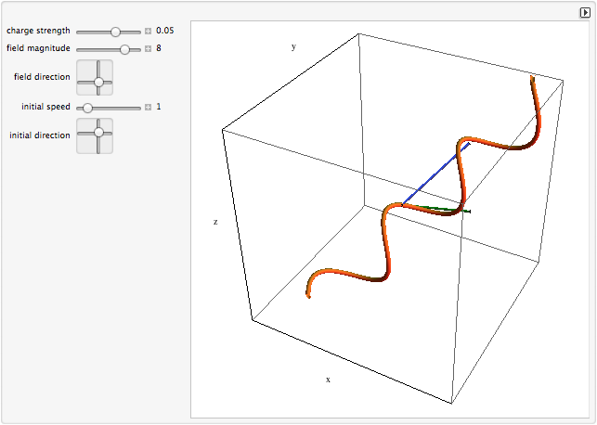Click the initial speed slider thumb
This screenshot has height=425, width=597.
pyautogui.click(x=87, y=108)
